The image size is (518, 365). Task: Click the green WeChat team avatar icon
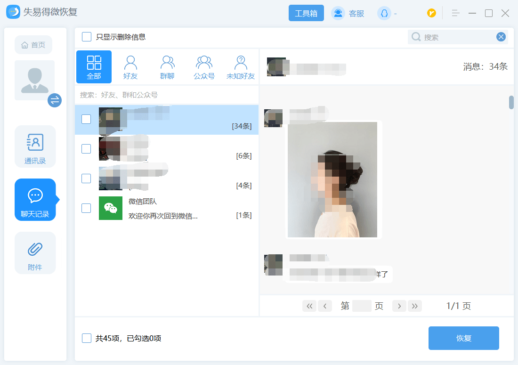(111, 208)
